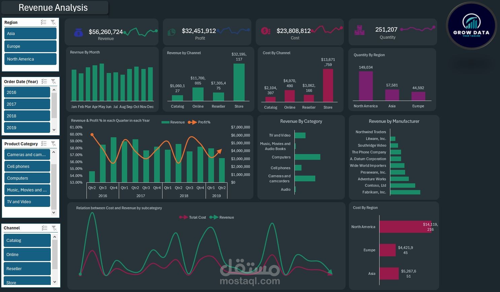
Task: Toggle multi-select in Channel slicer
Action: point(44,228)
